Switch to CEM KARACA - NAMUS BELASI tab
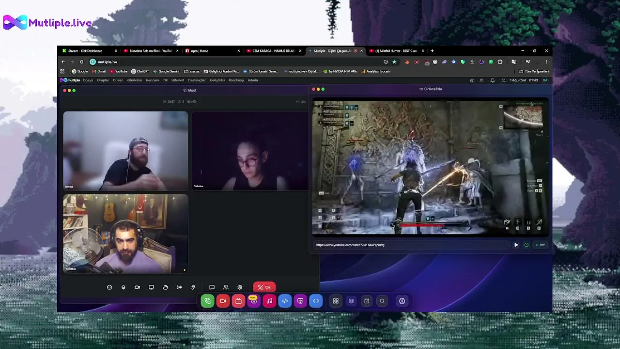This screenshot has height=349, width=620. [274, 51]
